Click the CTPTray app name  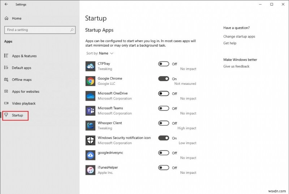coord(104,63)
